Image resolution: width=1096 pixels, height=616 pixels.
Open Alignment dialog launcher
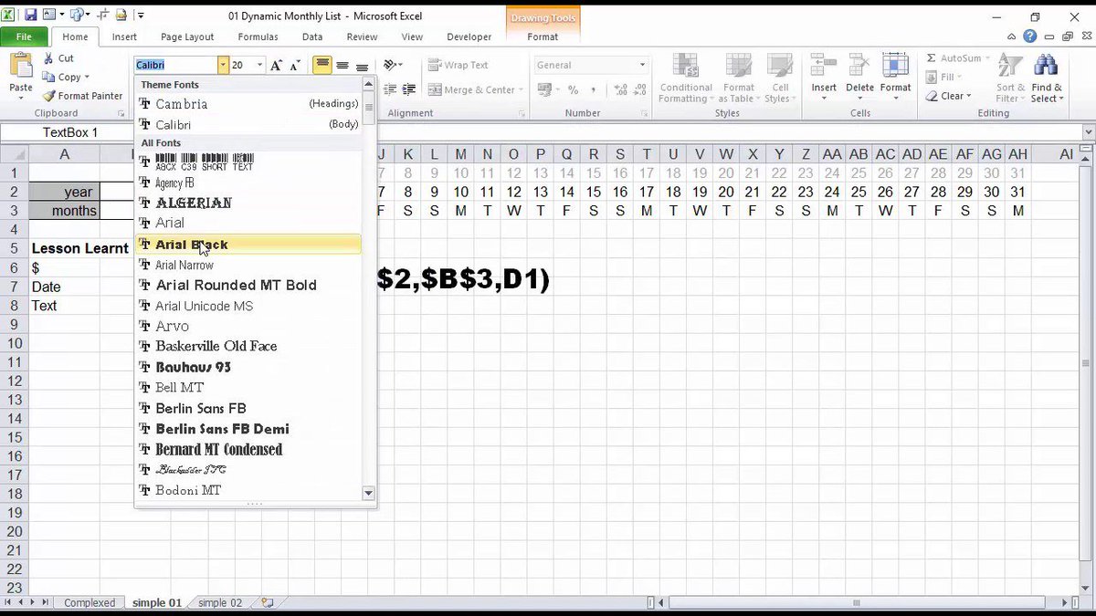point(522,114)
